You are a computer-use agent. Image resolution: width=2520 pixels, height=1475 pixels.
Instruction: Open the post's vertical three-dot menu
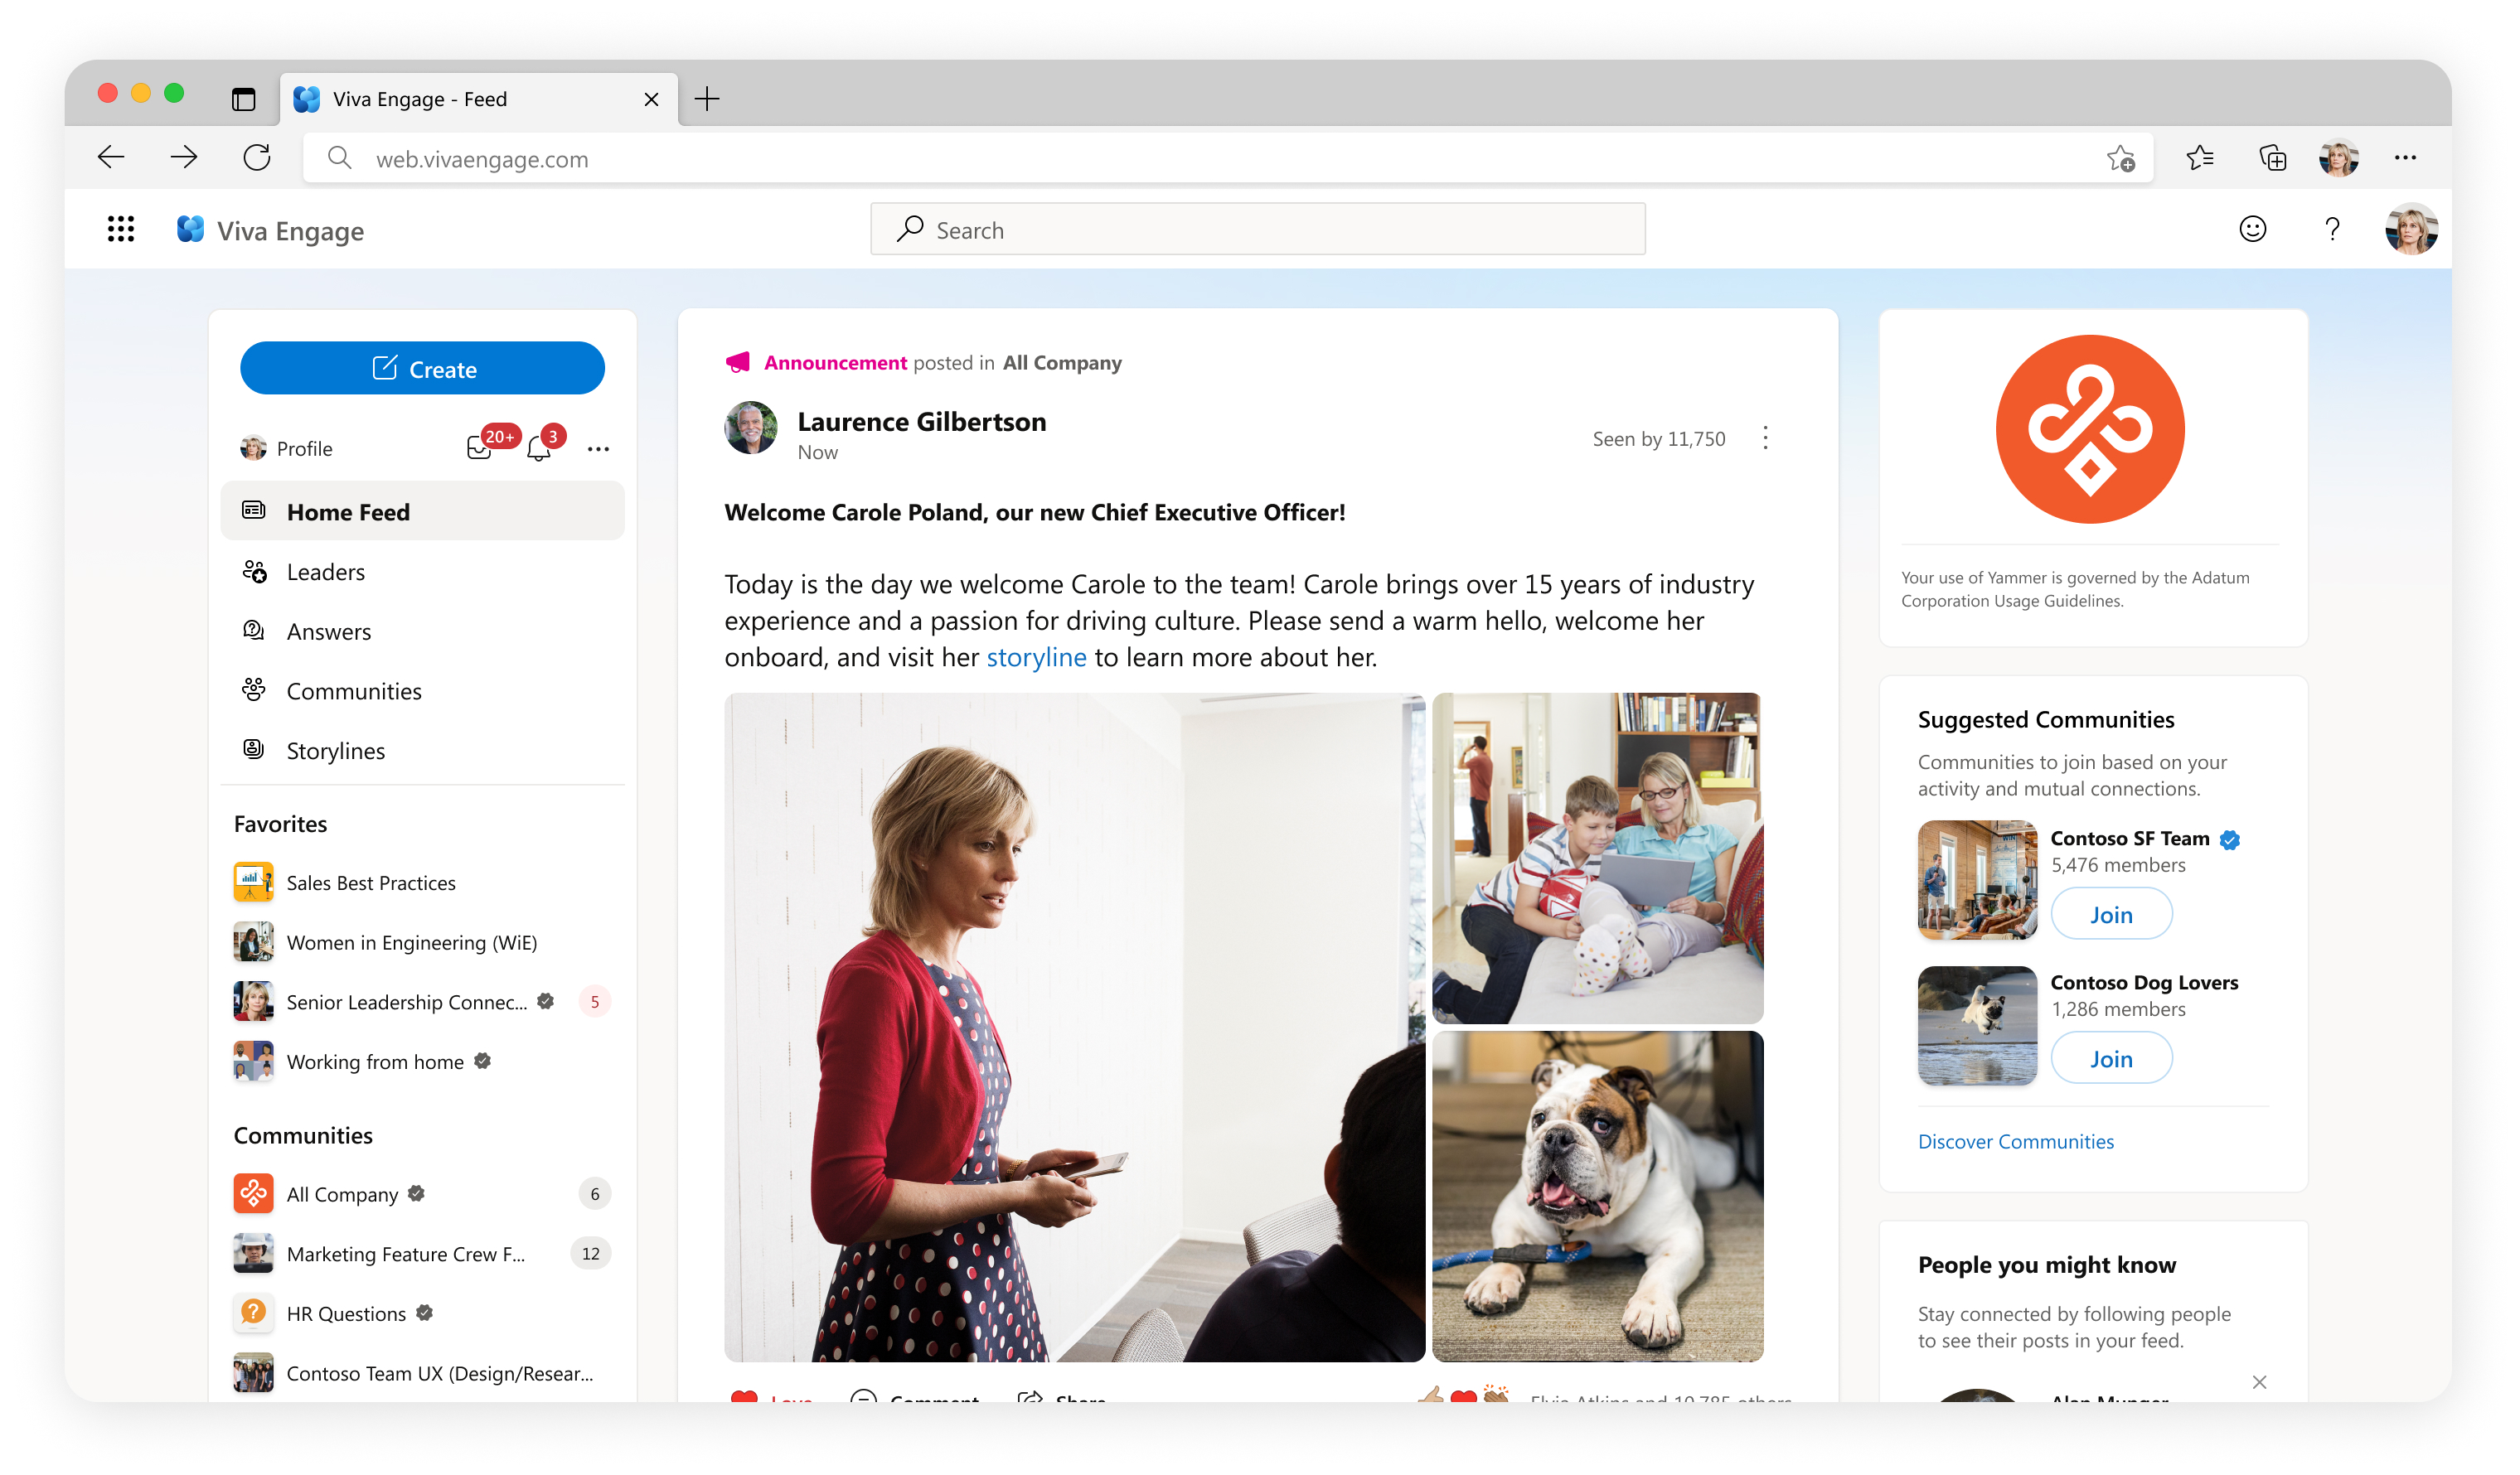click(1765, 438)
